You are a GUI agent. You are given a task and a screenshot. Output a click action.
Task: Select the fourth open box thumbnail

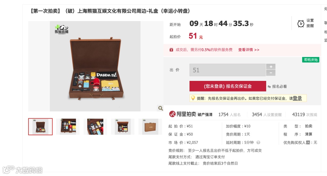pyautogui.click(x=123, y=127)
